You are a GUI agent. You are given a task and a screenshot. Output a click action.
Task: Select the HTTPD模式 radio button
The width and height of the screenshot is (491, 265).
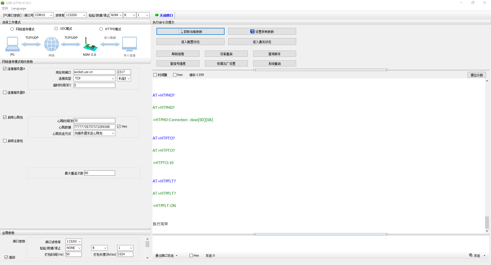(101, 29)
